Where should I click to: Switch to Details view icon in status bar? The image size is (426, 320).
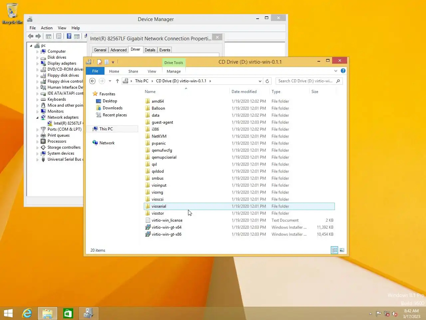point(334,250)
